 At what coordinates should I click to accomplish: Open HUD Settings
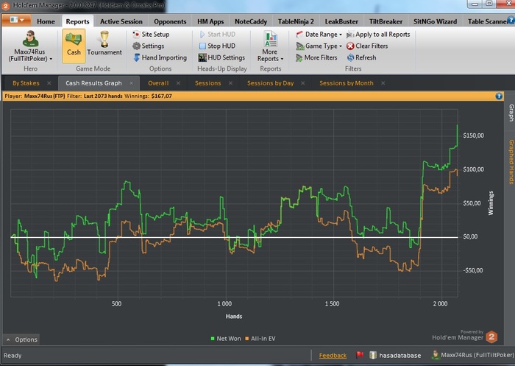(x=221, y=57)
